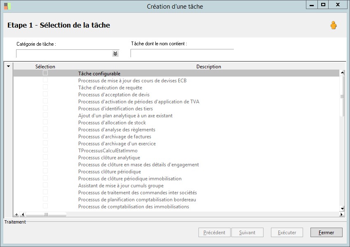The height and width of the screenshot is (247, 350).
Task: Focus the Tâche dont le nom contient field
Action: click(182, 53)
